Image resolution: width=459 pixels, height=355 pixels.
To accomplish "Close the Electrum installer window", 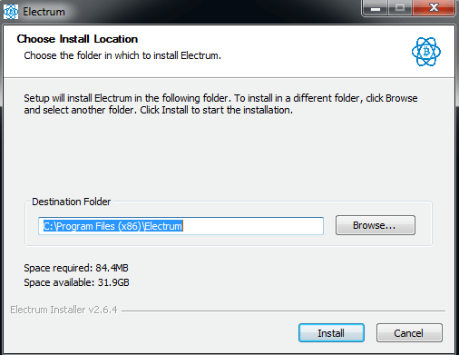I will [x=434, y=8].
